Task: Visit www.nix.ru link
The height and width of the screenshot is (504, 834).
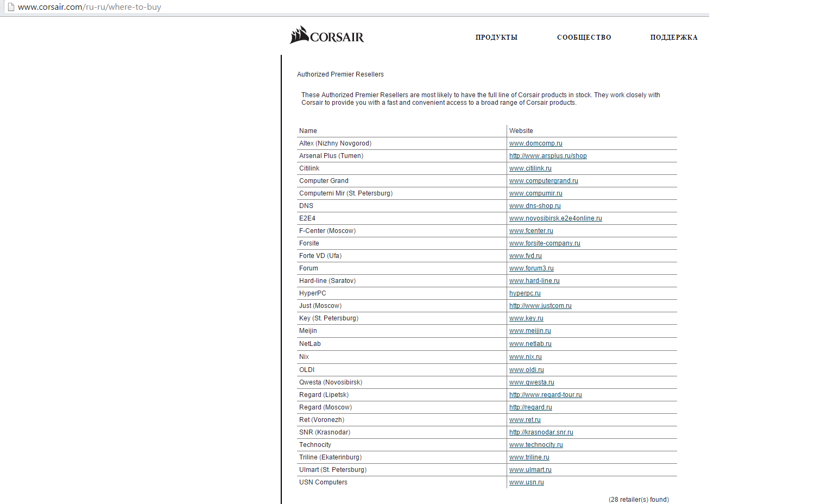Action: click(x=526, y=357)
